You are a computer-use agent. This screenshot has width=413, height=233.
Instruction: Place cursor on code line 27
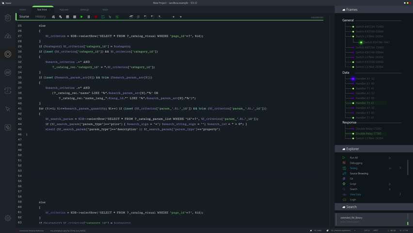coord(124,36)
